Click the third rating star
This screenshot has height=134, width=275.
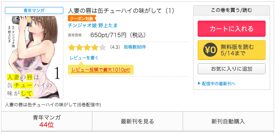coord(87,47)
